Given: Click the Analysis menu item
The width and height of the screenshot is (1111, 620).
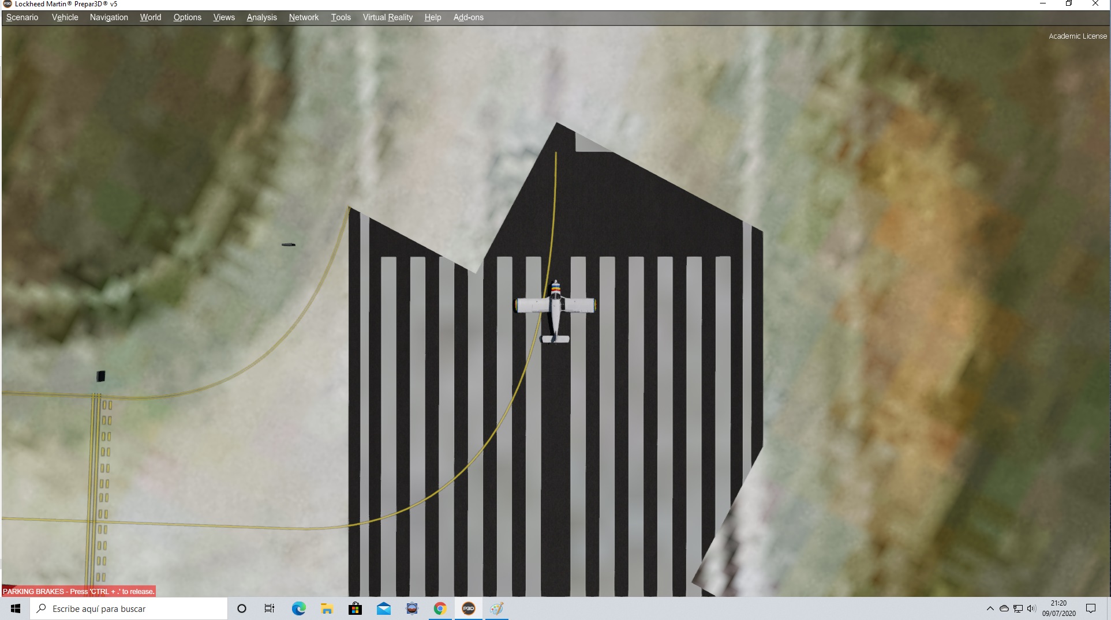Looking at the screenshot, I should [261, 17].
